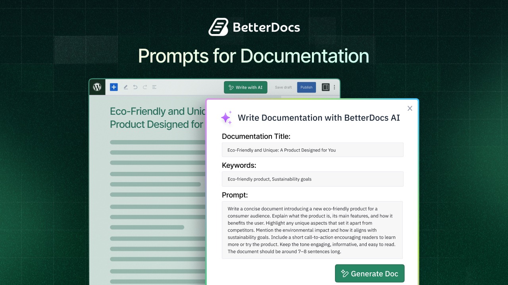Open the block inserter with the blue plus icon
The image size is (508, 285).
point(114,87)
